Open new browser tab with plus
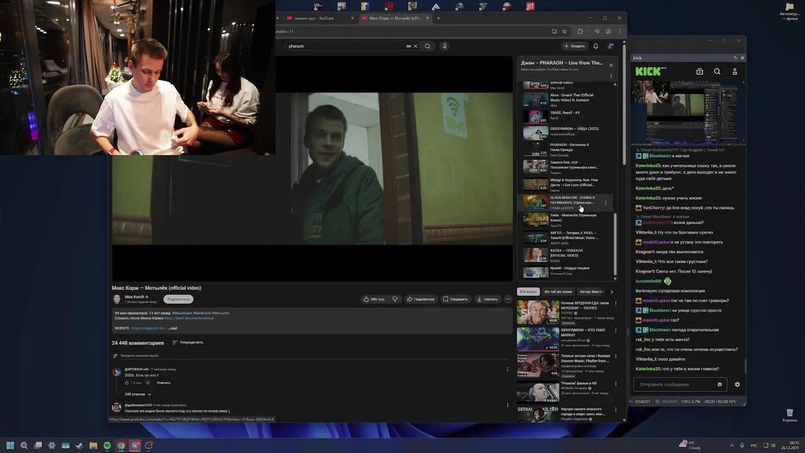805x453 pixels. (438, 18)
